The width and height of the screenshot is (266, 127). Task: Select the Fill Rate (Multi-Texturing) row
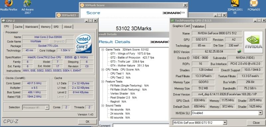128,90
